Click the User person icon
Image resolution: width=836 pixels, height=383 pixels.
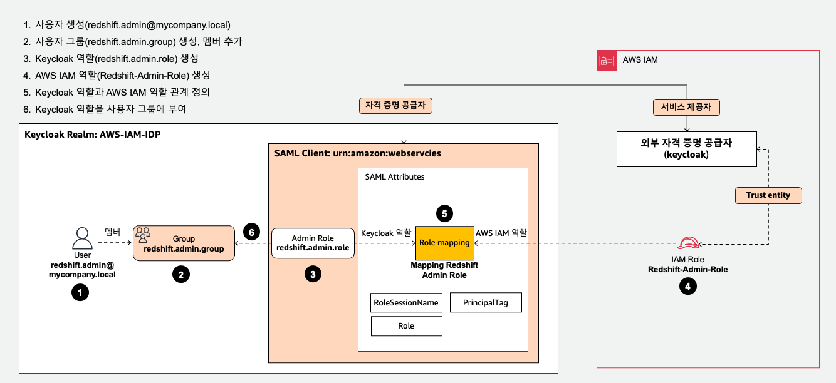pos(83,238)
